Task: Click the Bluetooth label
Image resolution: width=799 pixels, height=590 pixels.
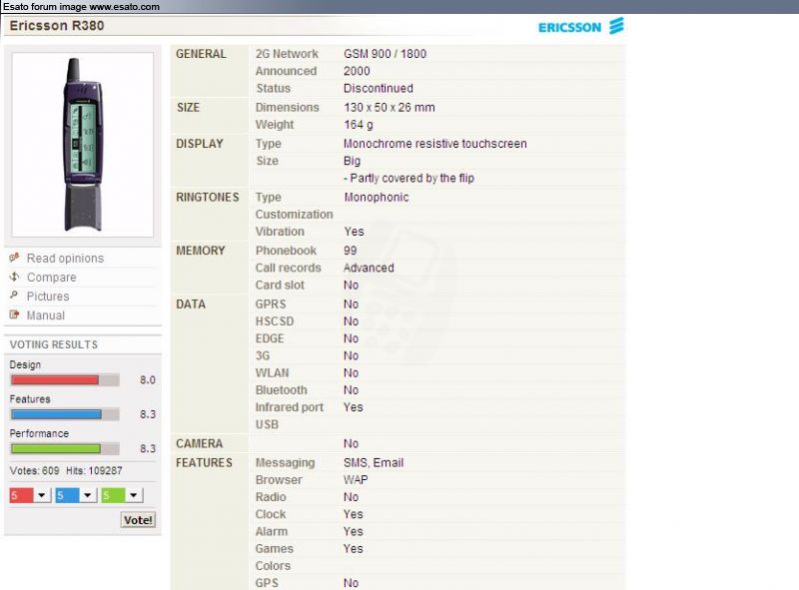Action: 282,390
